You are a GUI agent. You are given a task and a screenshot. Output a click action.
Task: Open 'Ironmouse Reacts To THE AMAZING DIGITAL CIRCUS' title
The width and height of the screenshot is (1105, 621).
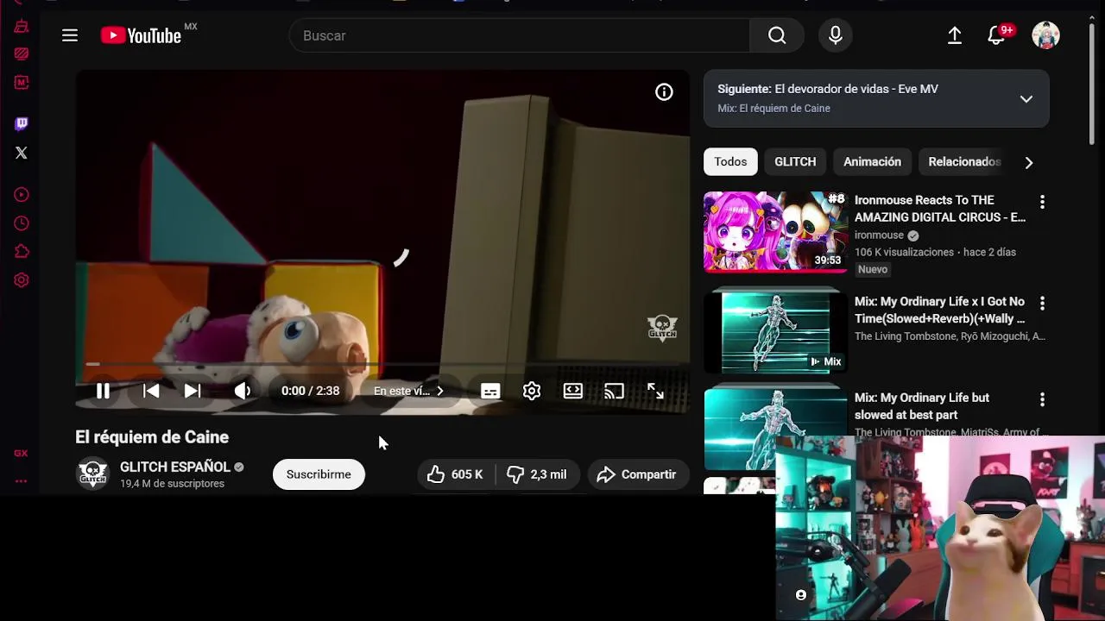click(940, 209)
